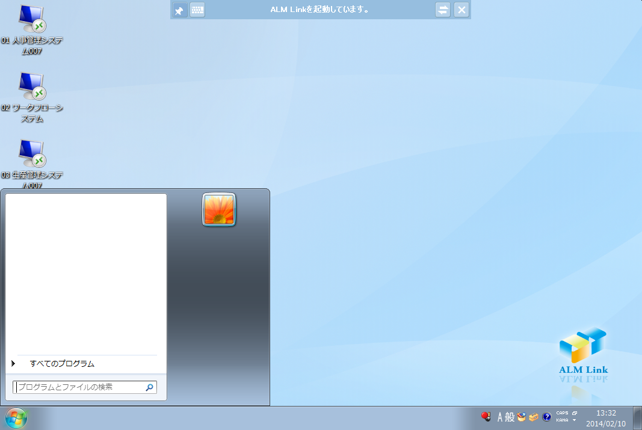This screenshot has height=430, width=642.
Task: Open the taskbar clock showing 13:32
Action: coord(606,418)
